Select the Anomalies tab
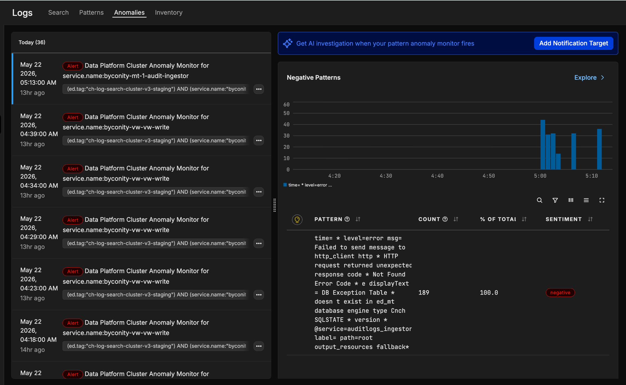The image size is (626, 385). coord(129,12)
